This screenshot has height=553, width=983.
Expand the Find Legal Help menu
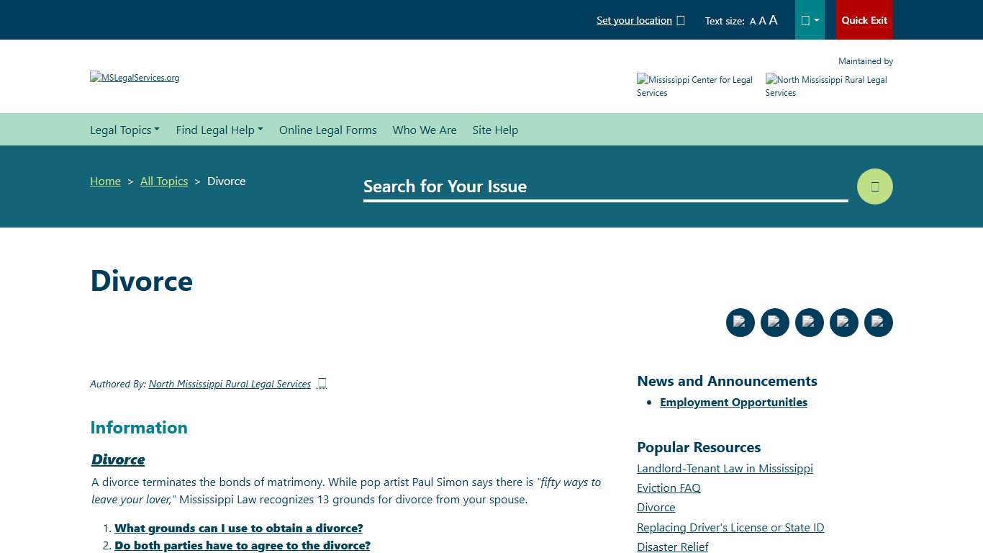(219, 130)
